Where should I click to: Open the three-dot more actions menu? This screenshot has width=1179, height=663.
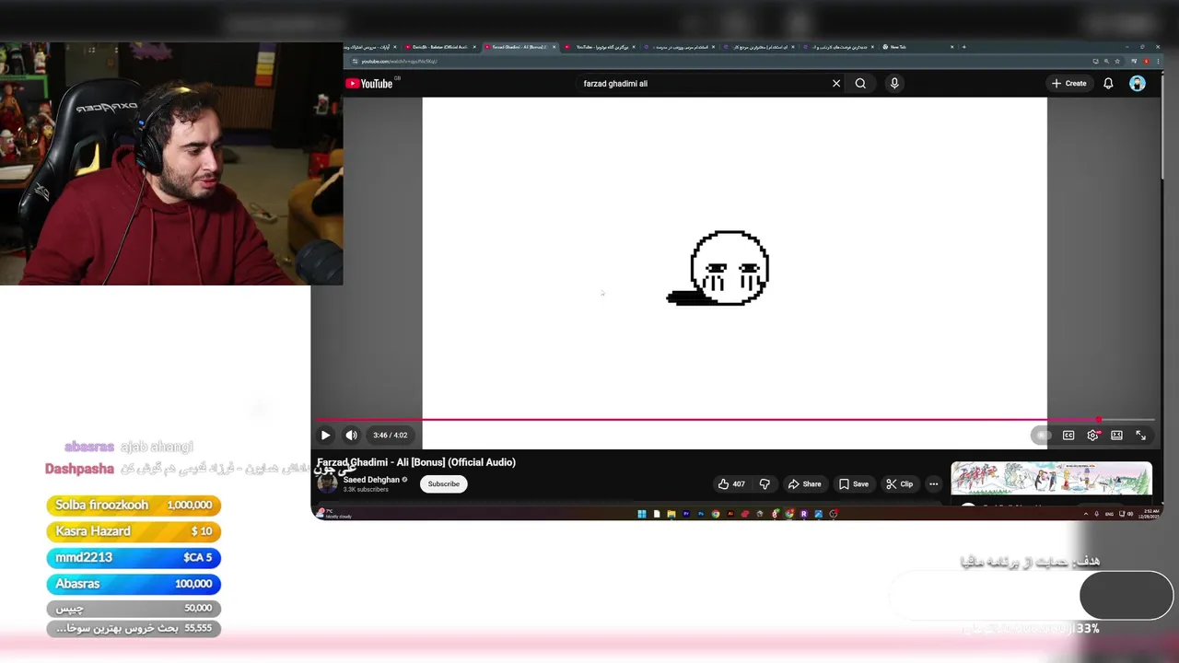pyautogui.click(x=933, y=483)
